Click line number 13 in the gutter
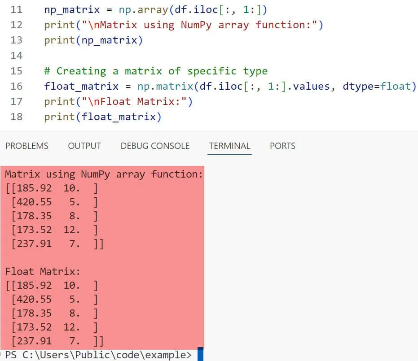This screenshot has width=418, height=361. [16, 40]
